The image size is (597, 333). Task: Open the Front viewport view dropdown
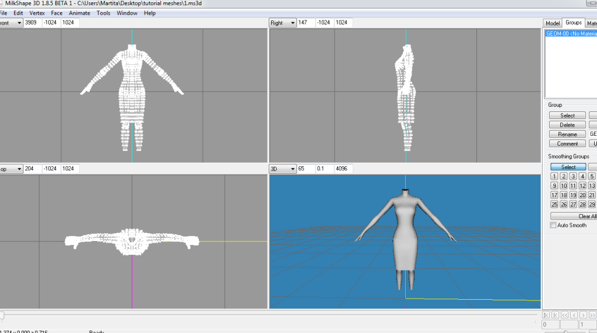(x=12, y=23)
